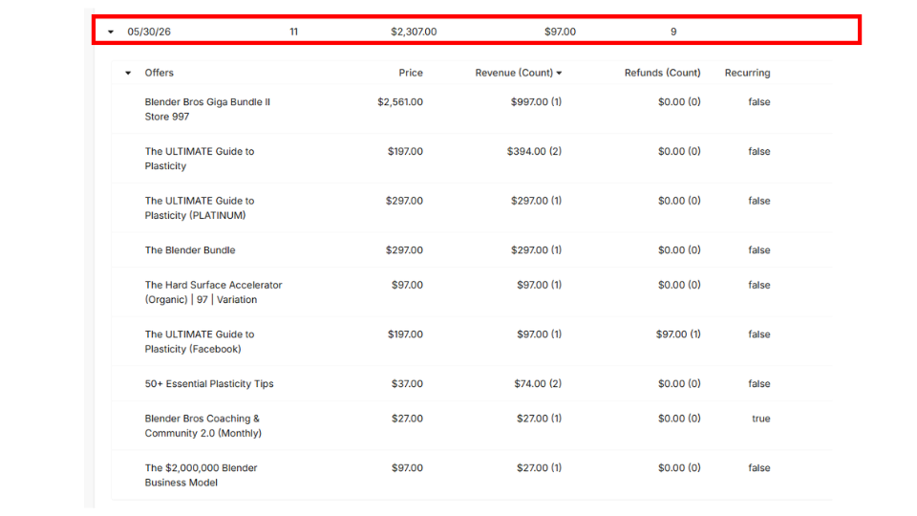
Task: Open Blender Bros Coaching & Community 2.0 (Monthly)
Action: pos(203,425)
